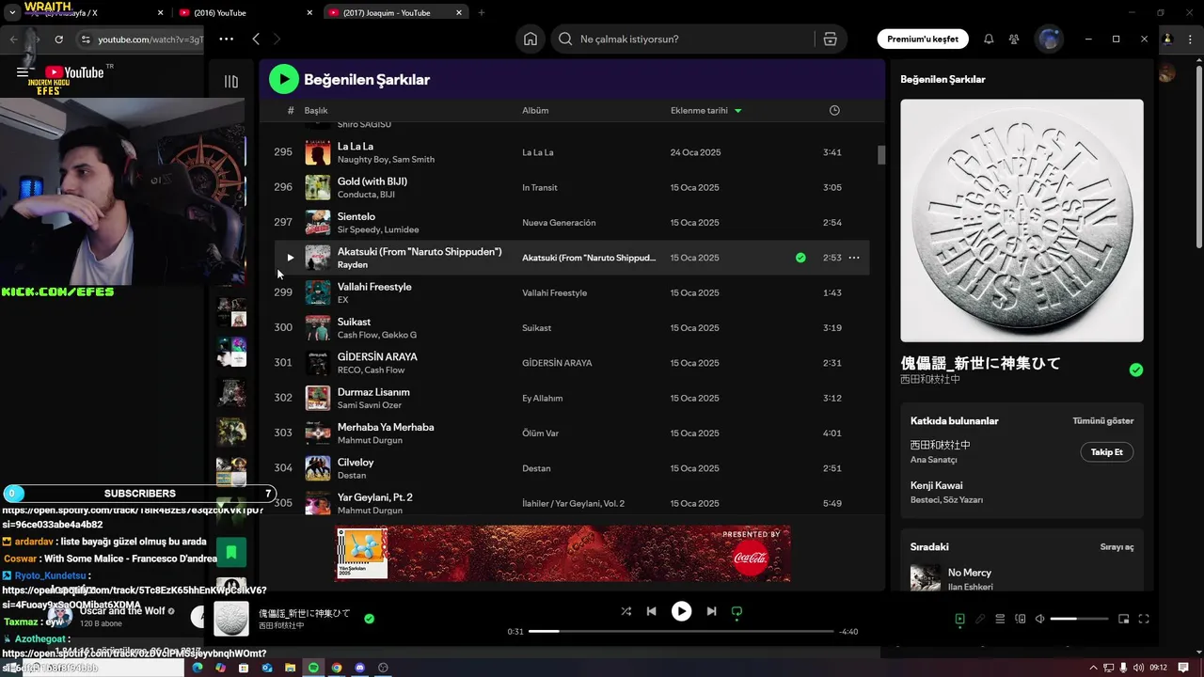Open Spotify Home via house icon

[x=531, y=39]
